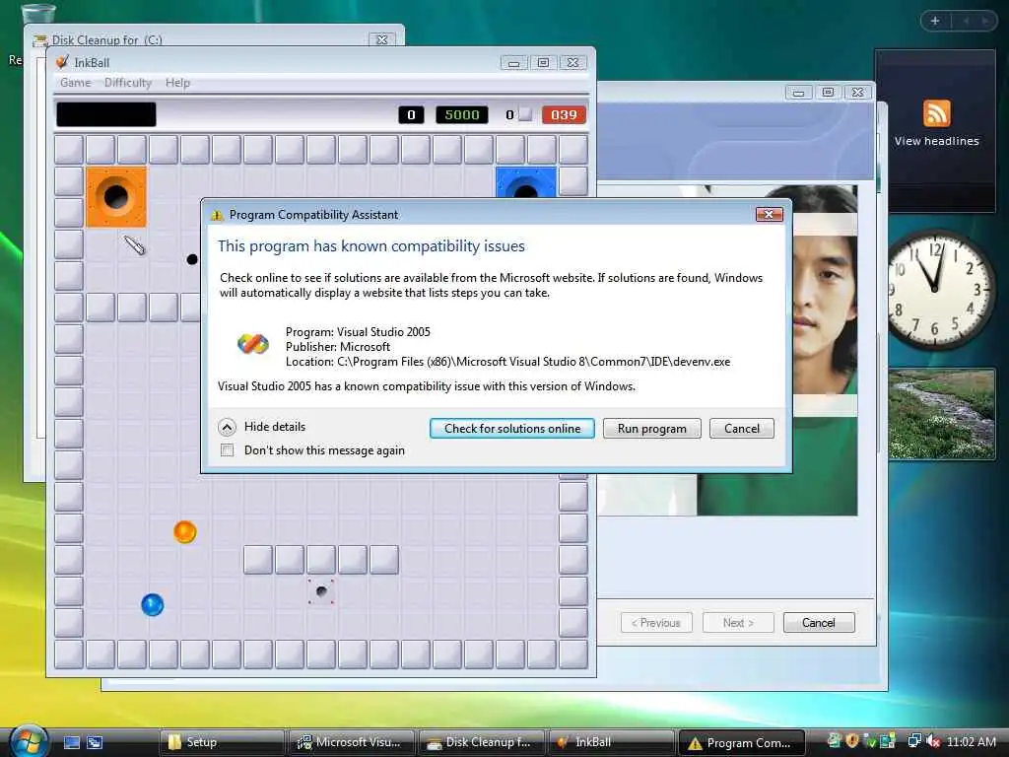Viewport: 1009px width, 757px height.
Task: Click the black ink dot in InkBall
Action: [x=192, y=259]
